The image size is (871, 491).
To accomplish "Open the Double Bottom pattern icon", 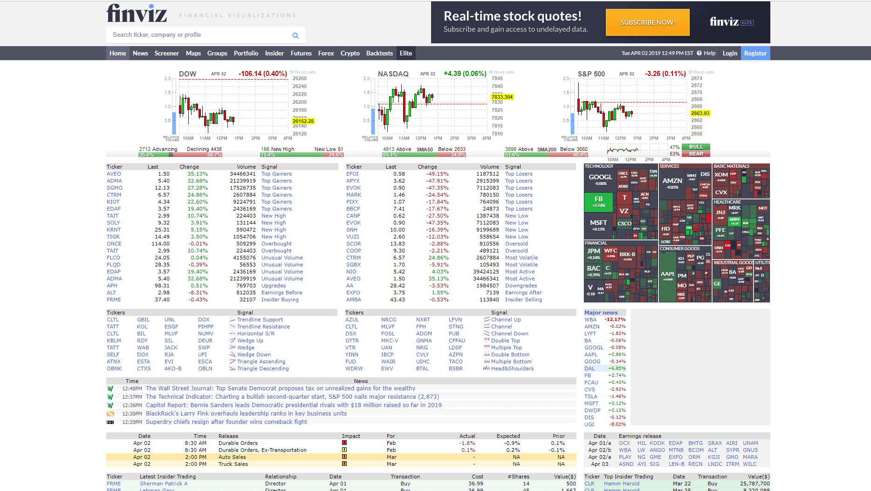I will pos(487,355).
